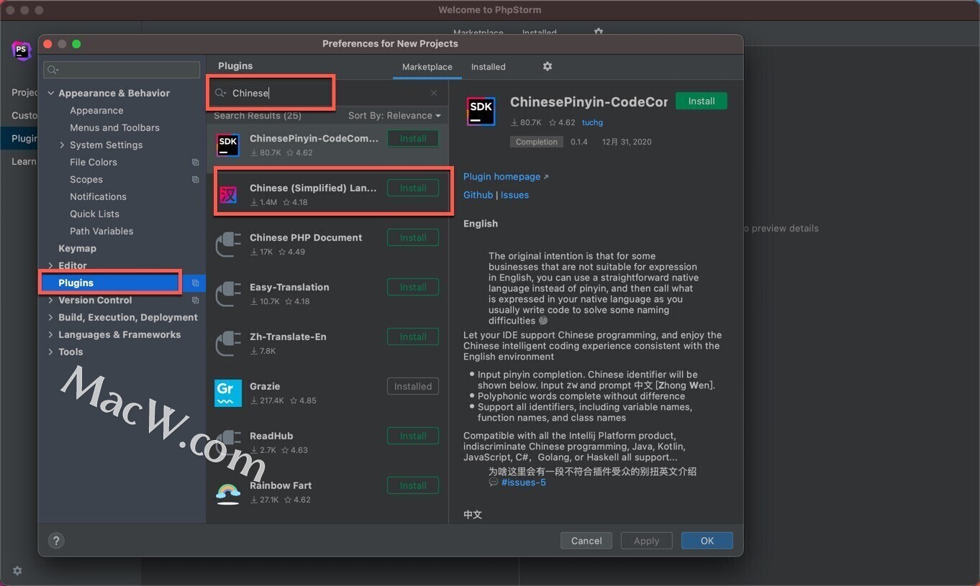Install Zh-Translate-En plugin
The height and width of the screenshot is (586, 980).
click(413, 337)
